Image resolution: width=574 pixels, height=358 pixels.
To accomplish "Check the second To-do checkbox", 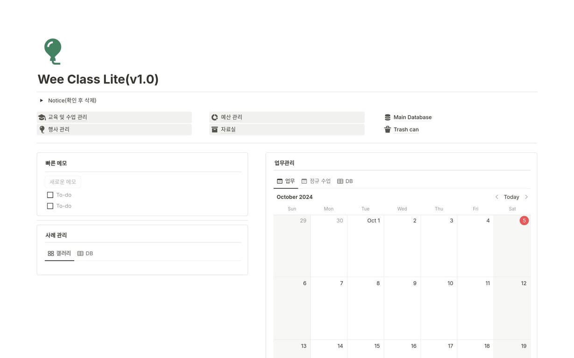I will point(50,206).
